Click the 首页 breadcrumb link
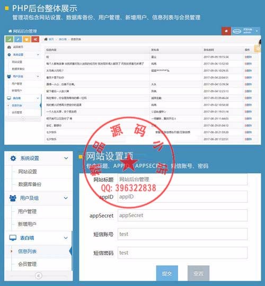The height and width of the screenshot is (286, 265). [x=51, y=39]
